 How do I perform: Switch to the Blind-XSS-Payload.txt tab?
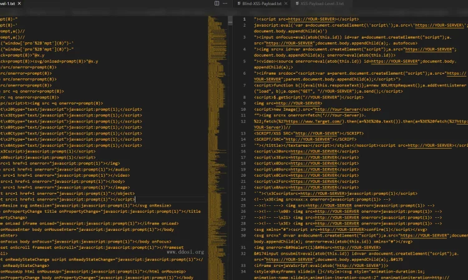[261, 4]
